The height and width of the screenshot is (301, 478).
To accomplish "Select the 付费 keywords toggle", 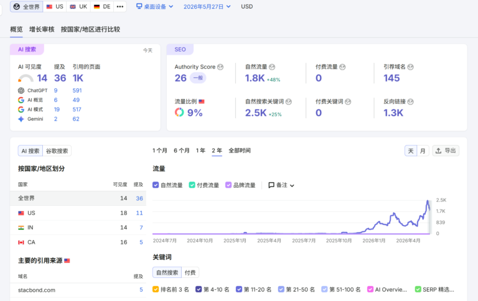I will pyautogui.click(x=190, y=272).
